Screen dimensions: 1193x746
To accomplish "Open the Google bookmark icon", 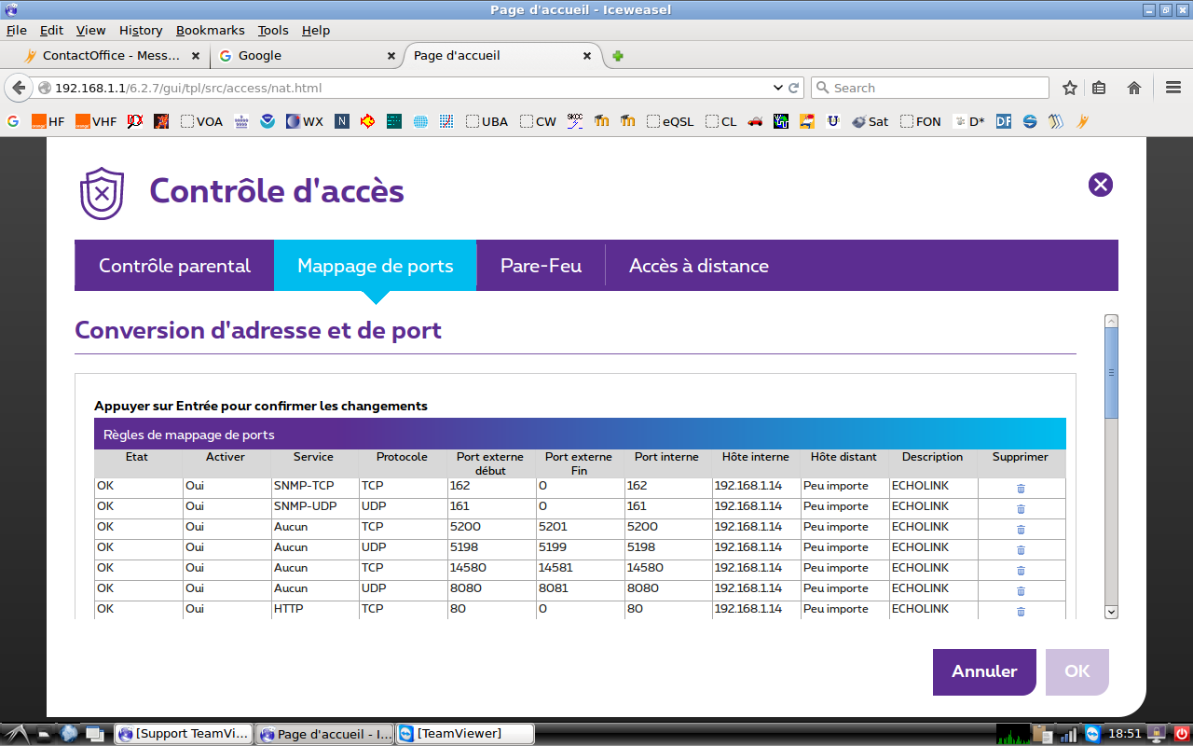I will [x=13, y=121].
